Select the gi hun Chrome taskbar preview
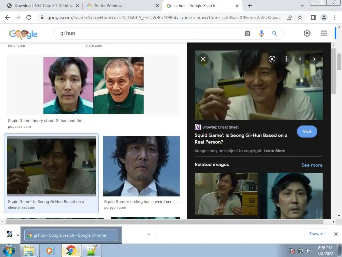The image size is (342, 257). tap(71, 235)
